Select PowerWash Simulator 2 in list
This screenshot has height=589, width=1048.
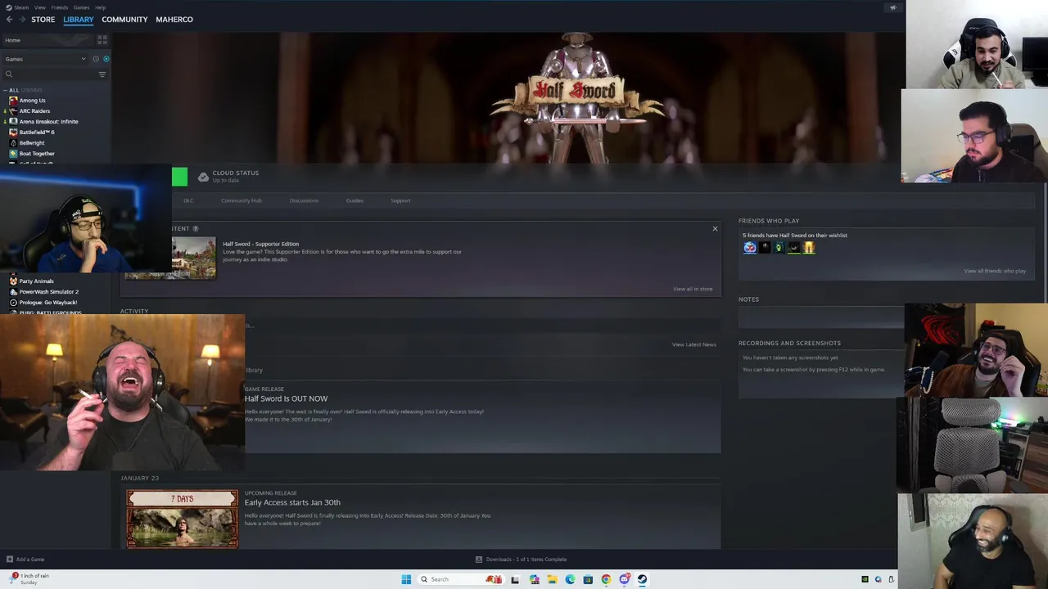(49, 292)
